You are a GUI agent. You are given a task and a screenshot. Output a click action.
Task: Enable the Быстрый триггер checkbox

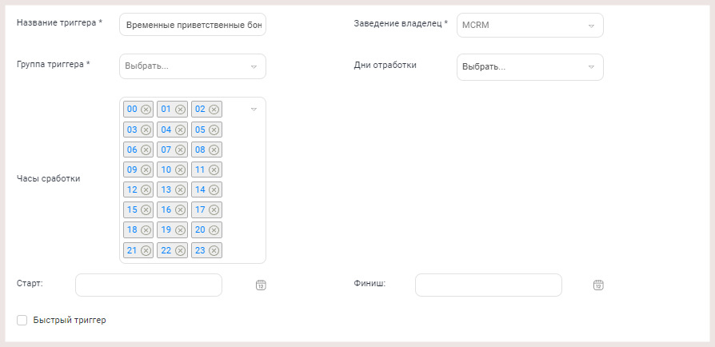pyautogui.click(x=22, y=320)
